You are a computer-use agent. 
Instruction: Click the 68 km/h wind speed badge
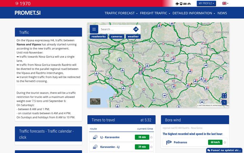[x=215, y=142]
